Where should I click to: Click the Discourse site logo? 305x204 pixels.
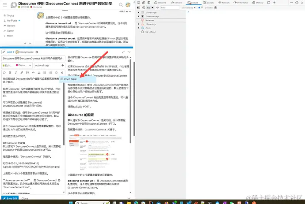[x=14, y=5]
